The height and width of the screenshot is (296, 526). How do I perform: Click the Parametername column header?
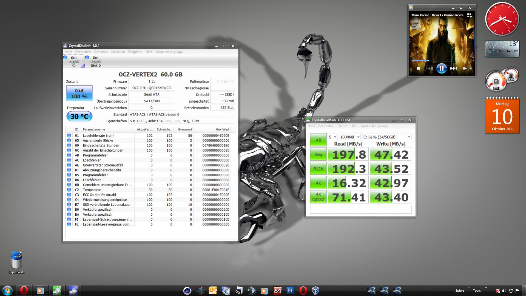pyautogui.click(x=108, y=129)
